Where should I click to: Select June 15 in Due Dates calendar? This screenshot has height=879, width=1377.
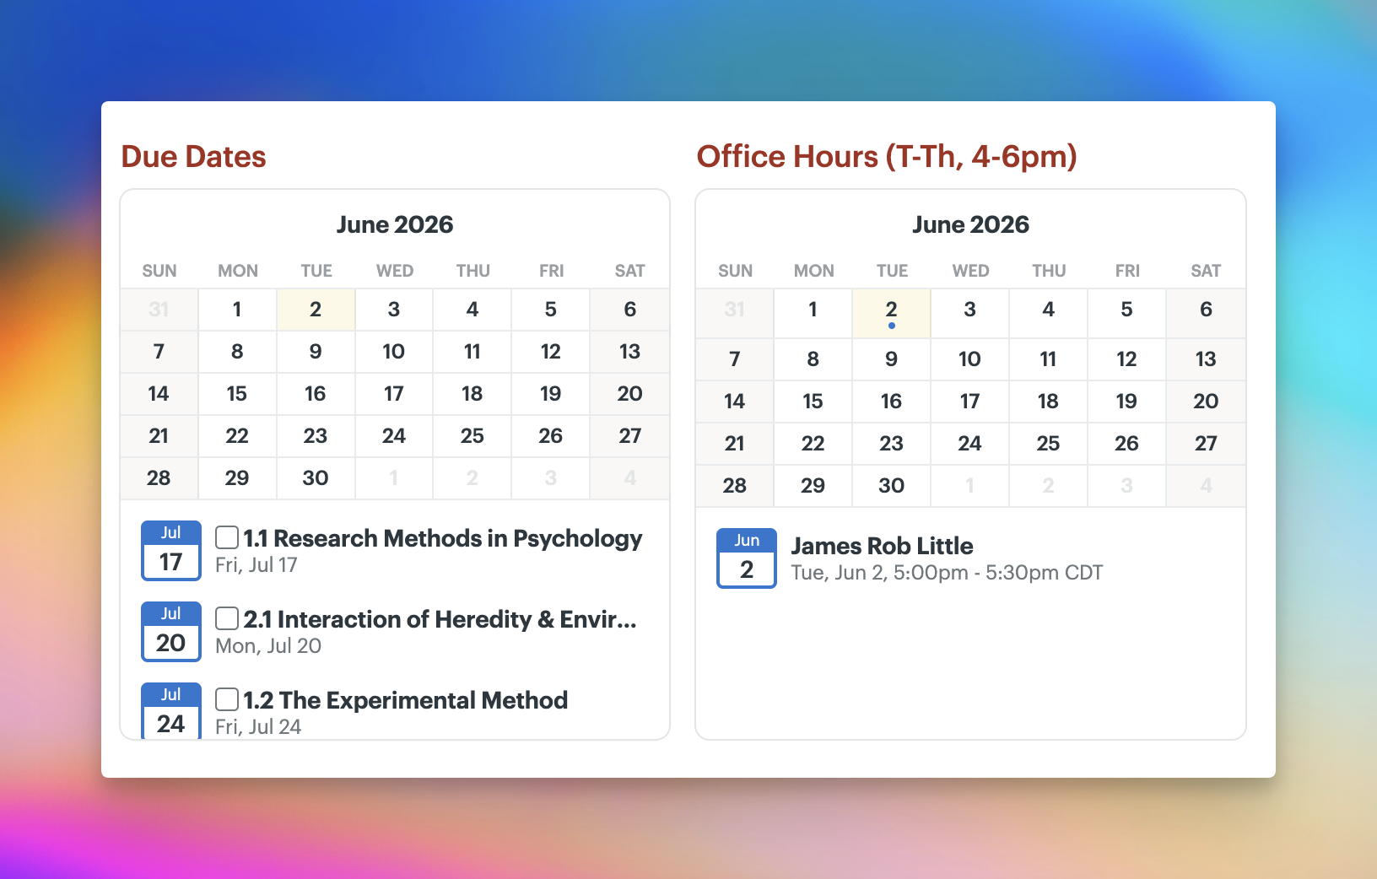point(237,394)
